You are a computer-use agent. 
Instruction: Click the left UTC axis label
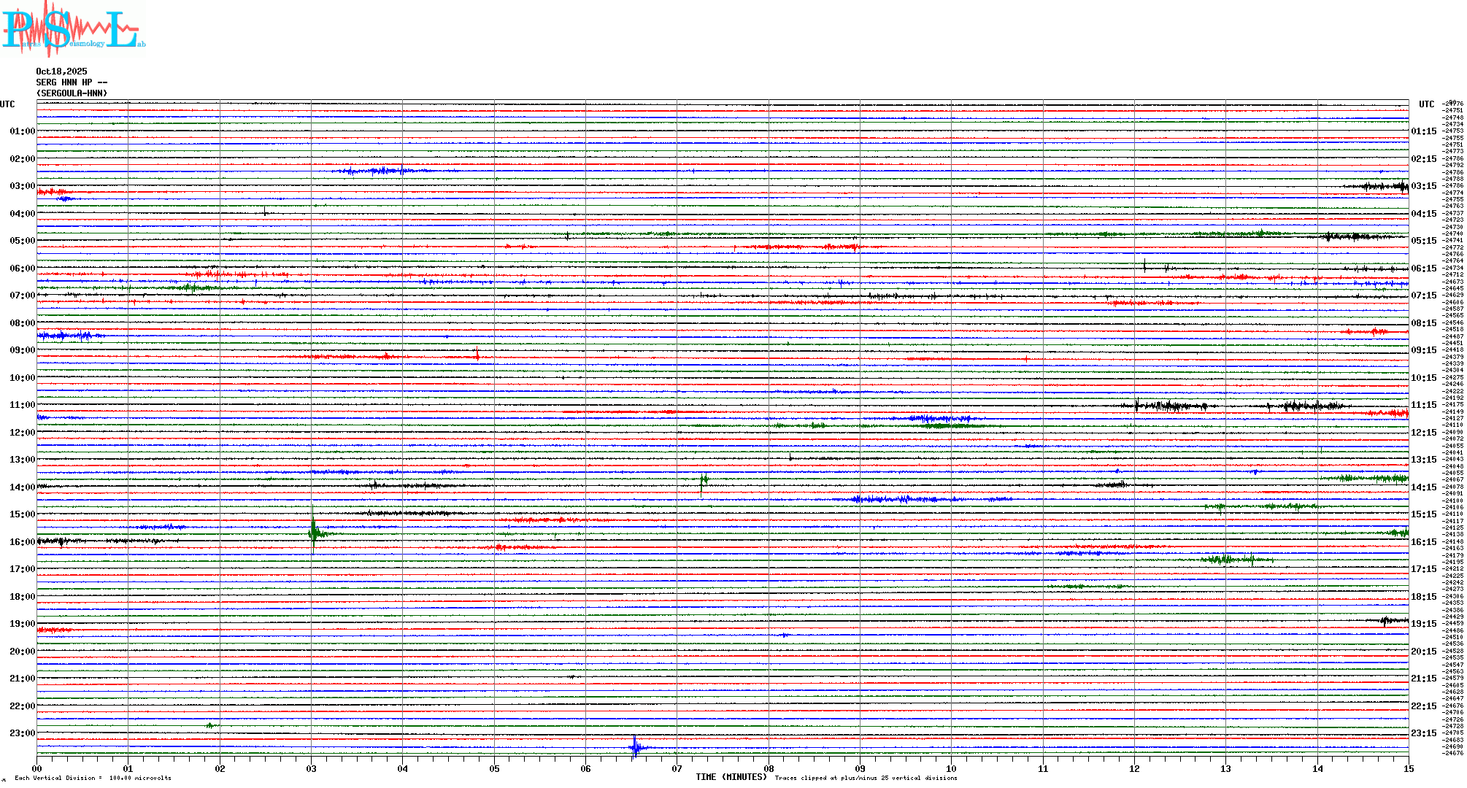[7, 104]
